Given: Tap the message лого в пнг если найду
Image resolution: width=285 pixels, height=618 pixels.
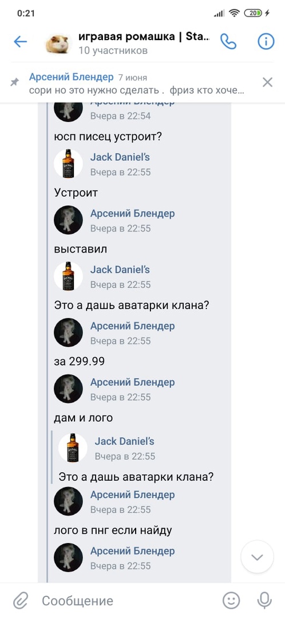Looking at the screenshot, I should 113,530.
